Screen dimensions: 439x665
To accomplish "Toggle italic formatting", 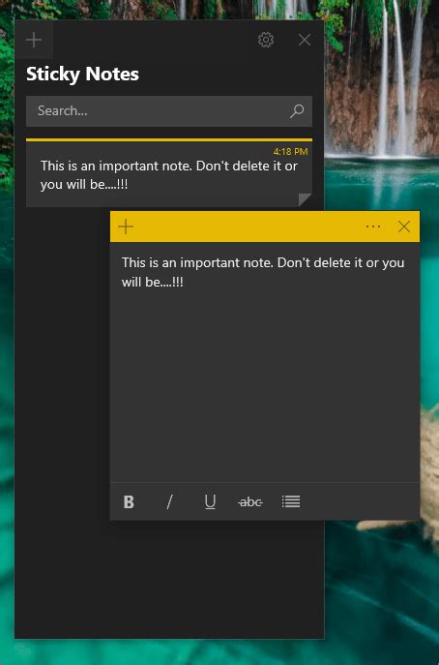I will pos(169,501).
